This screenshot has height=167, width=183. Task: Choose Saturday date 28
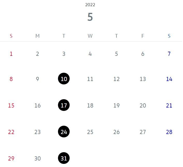[169, 132]
